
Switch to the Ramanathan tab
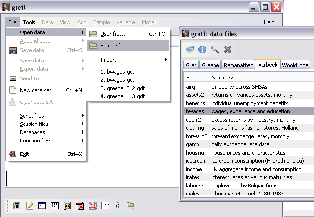point(238,65)
